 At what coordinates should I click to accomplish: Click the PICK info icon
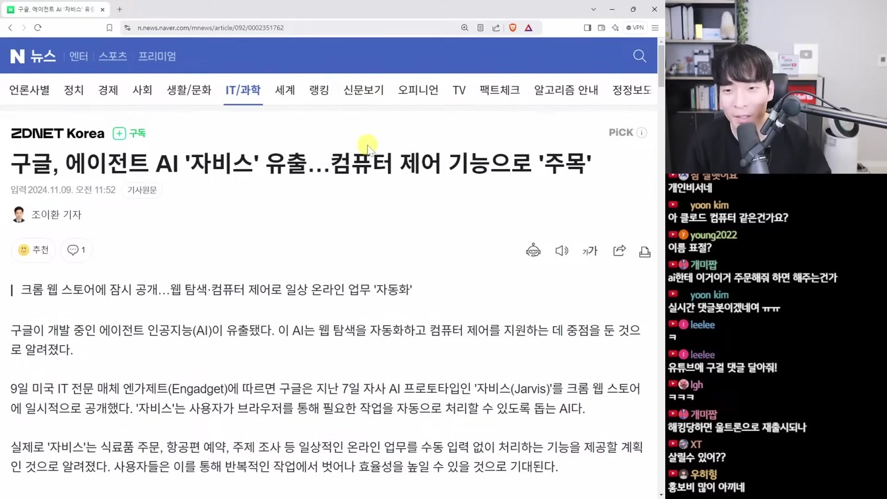641,133
